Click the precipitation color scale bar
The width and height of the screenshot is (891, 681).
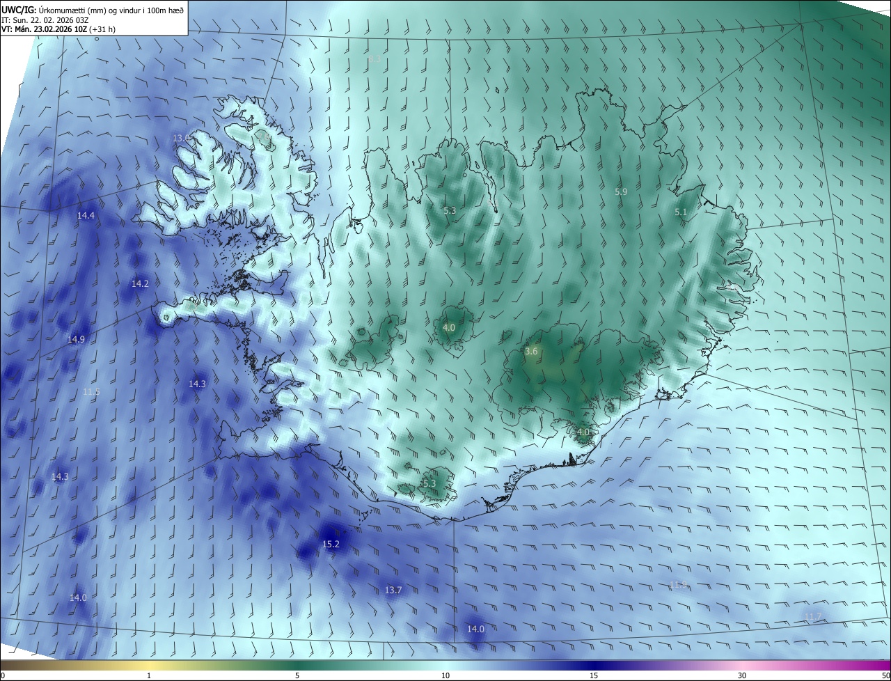tap(445, 665)
